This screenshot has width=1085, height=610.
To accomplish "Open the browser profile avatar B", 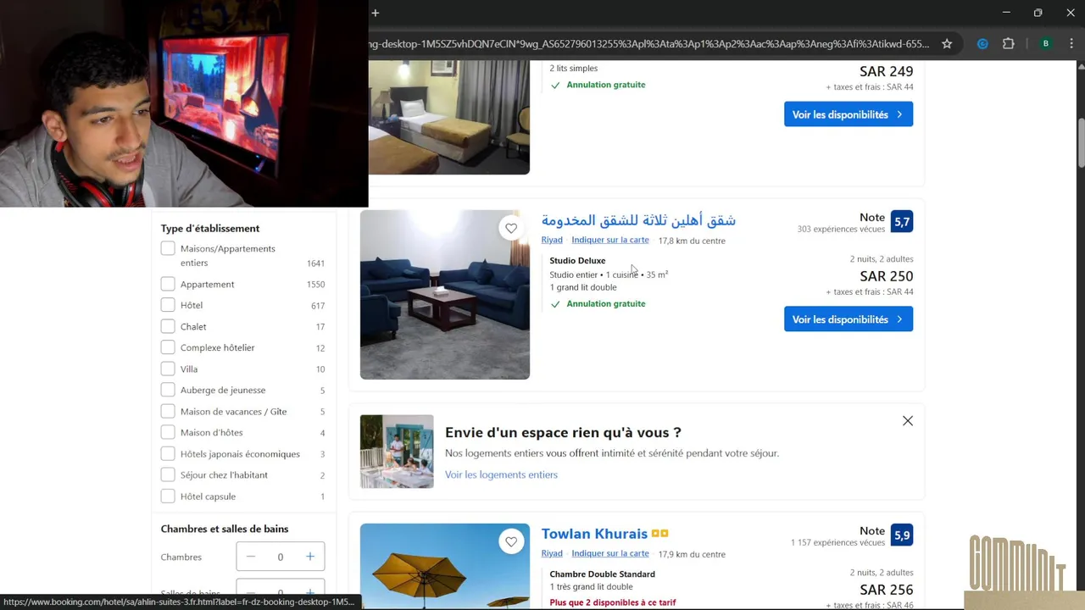I will point(1046,44).
